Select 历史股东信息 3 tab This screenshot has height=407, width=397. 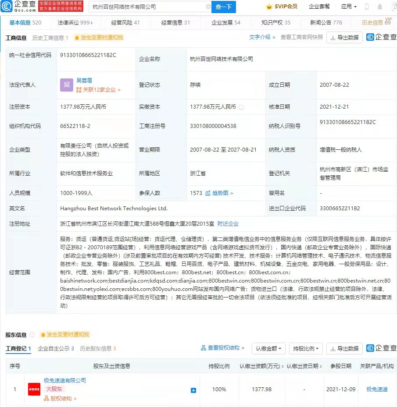click(x=98, y=349)
